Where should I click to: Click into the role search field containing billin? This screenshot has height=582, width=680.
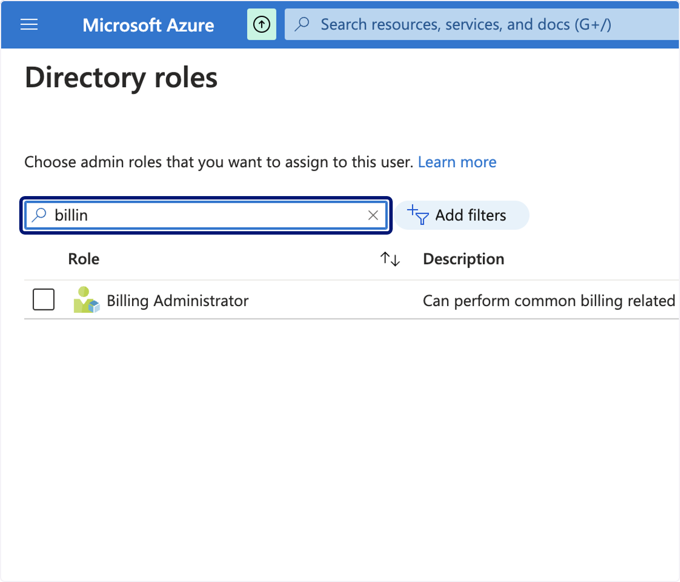pyautogui.click(x=206, y=215)
